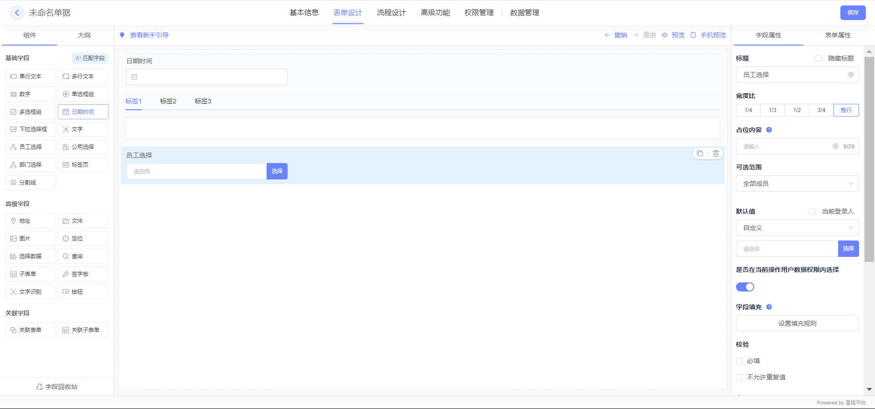Click calendar icon in 日期时间 field
Image resolution: width=875 pixels, height=409 pixels.
click(x=134, y=77)
